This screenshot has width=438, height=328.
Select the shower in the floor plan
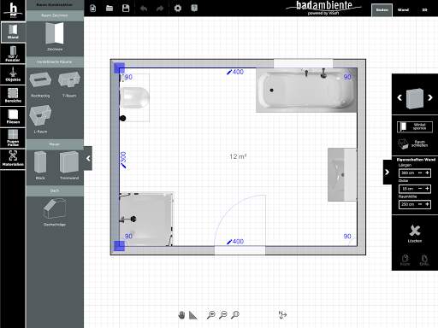coord(146,220)
